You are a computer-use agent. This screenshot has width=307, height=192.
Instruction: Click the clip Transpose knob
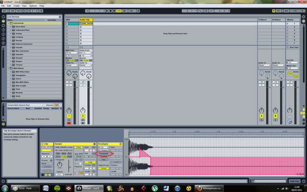[x=59, y=164]
